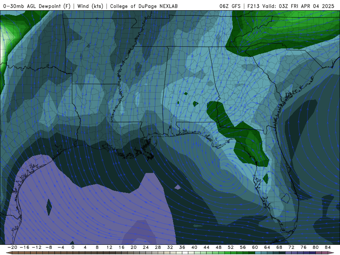Click the -20 value on the color scale
The width and height of the screenshot is (340, 255).
12,247
